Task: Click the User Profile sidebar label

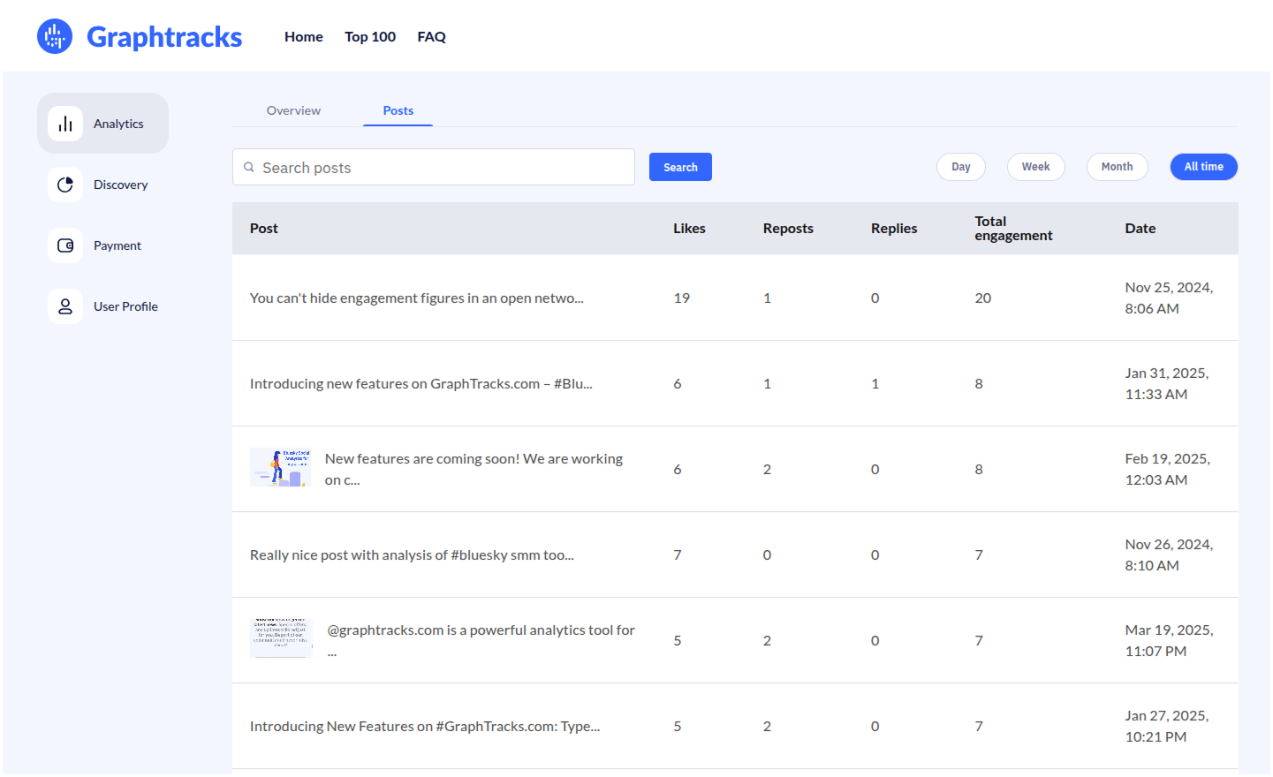Action: (x=126, y=306)
